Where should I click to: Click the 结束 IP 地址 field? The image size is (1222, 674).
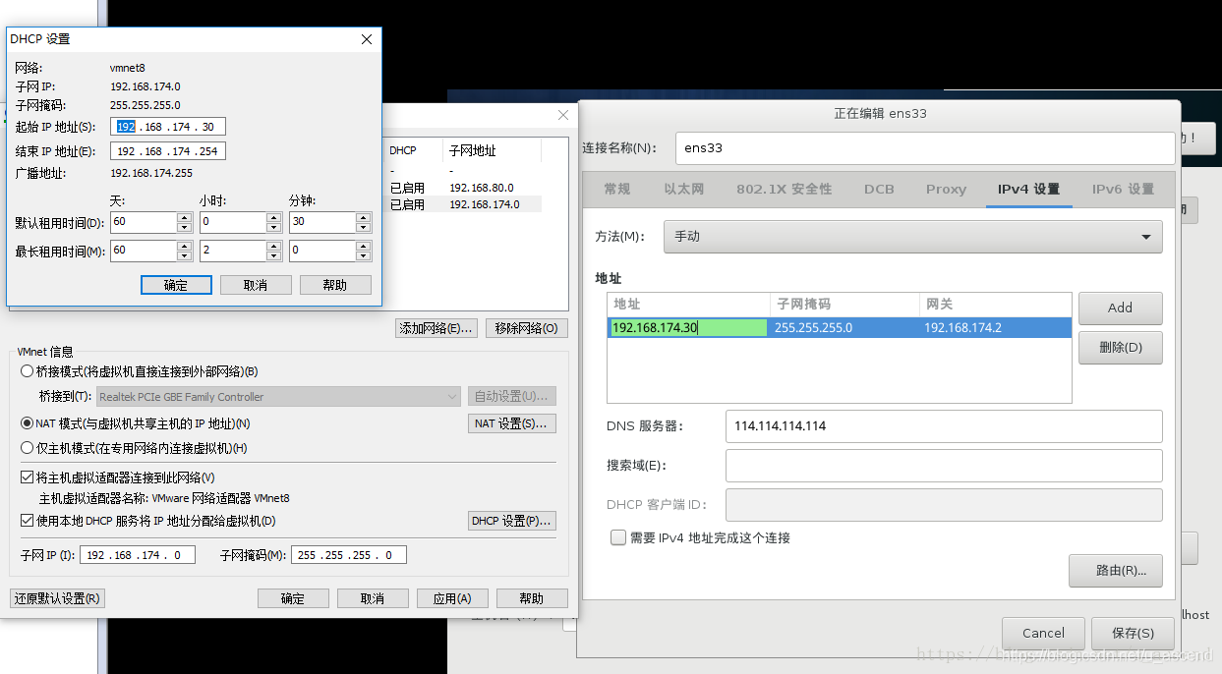pyautogui.click(x=168, y=151)
